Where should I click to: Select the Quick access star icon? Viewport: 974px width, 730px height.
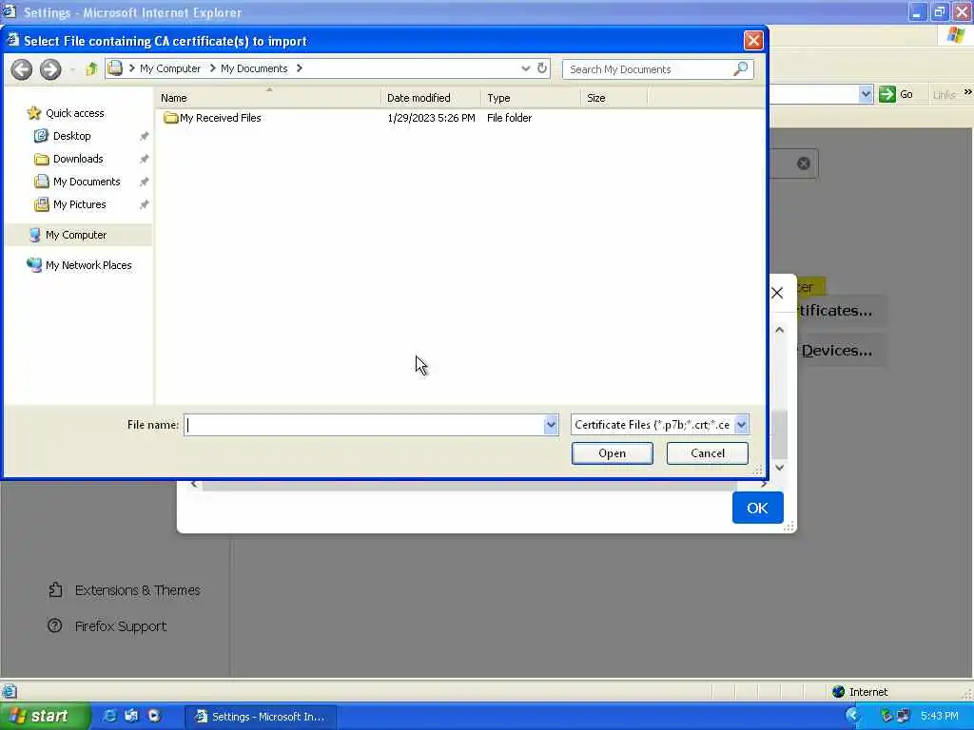[33, 113]
